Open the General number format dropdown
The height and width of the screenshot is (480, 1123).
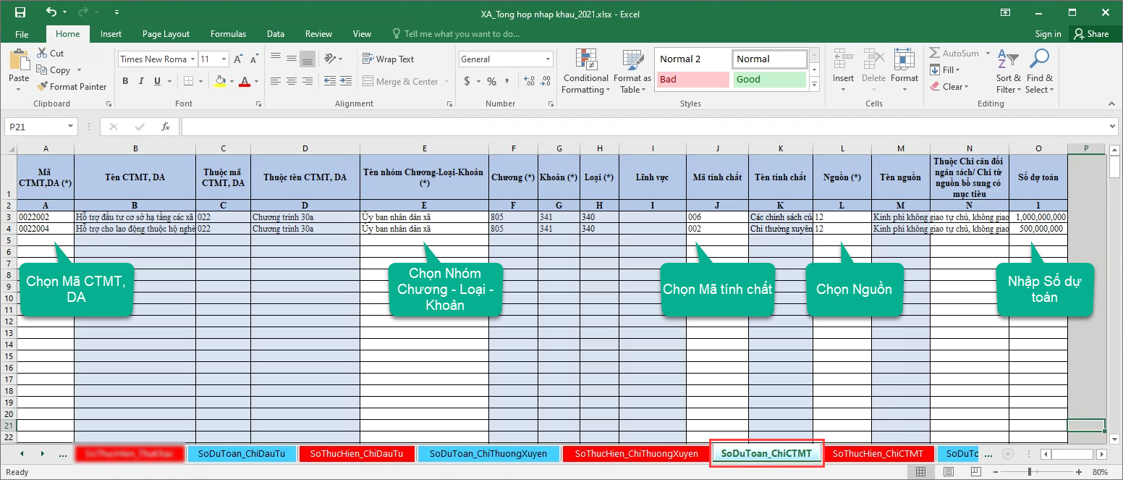click(x=548, y=59)
